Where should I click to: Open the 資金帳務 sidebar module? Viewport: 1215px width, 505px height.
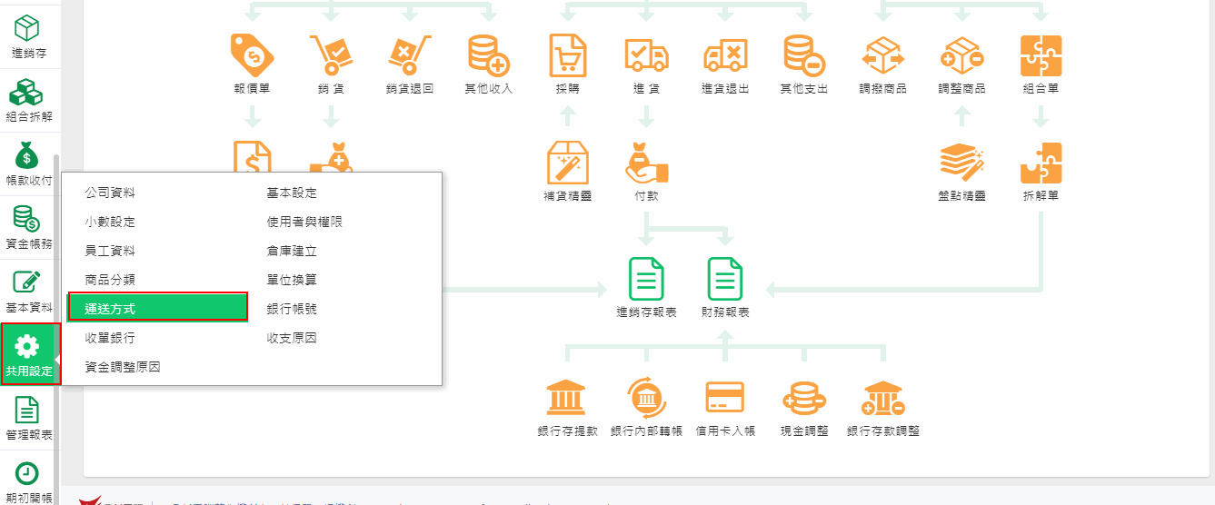pyautogui.click(x=27, y=228)
